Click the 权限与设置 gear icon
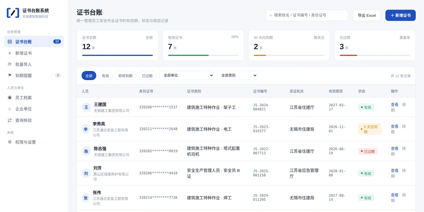 point(10,142)
